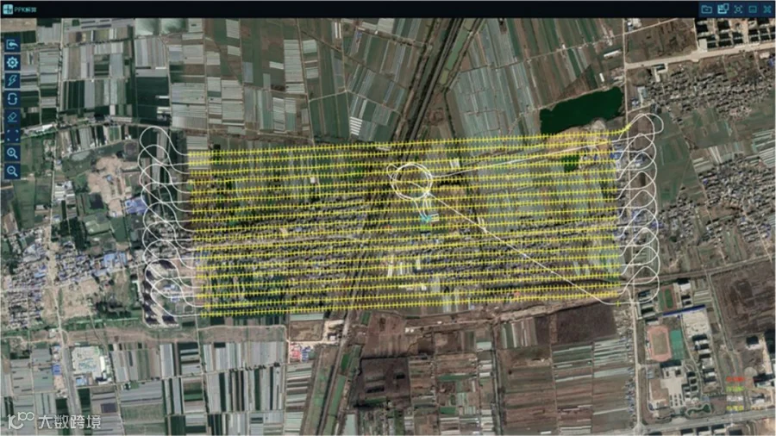
Task: Click the back/export arrow tool icon
Action: (x=12, y=45)
